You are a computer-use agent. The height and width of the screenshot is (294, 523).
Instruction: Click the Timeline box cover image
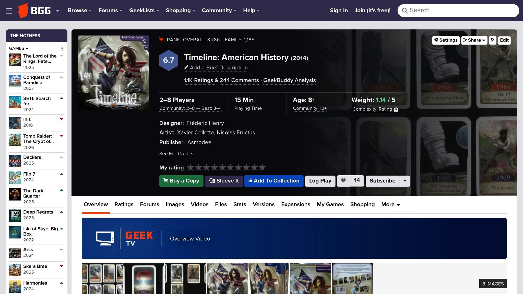113,72
